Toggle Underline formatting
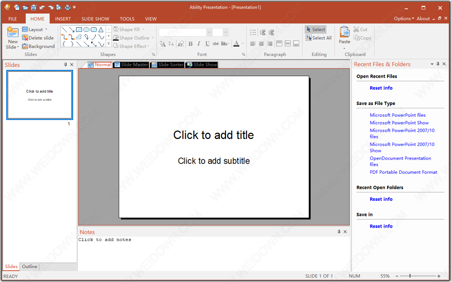Screen dimensions: 451x282 click(207, 44)
